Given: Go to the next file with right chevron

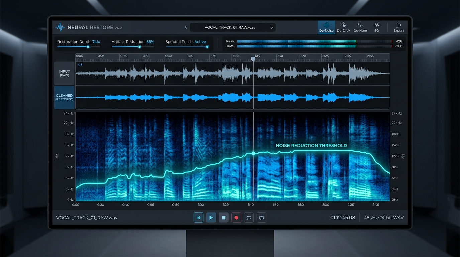Looking at the screenshot, I should 272,27.
